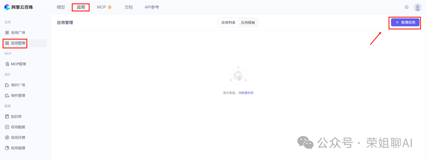Screen dimensions: 426x160
Task: Click the 阿里云百炼 brand text
Action: (22, 7)
